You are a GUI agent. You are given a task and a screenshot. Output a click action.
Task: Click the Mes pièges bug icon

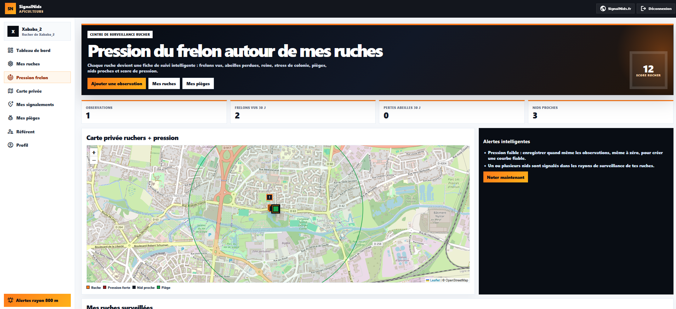pos(10,118)
